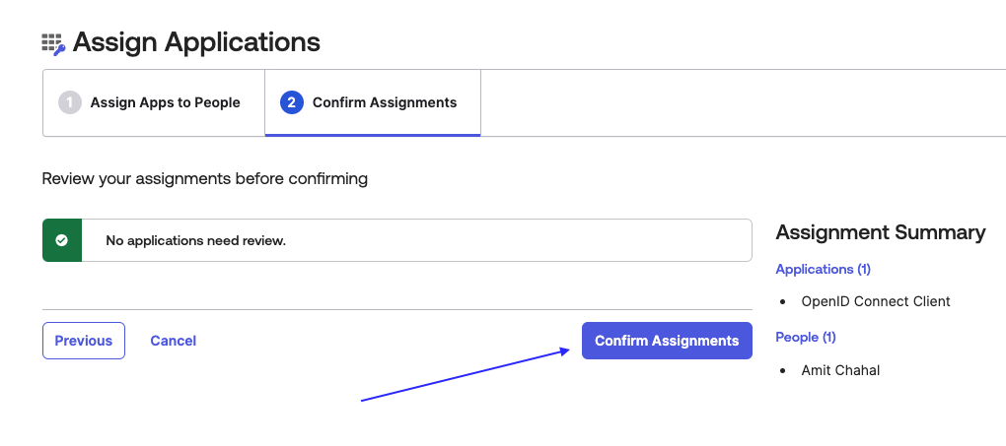Click the Assign Applications page heading
The image size is (1006, 446).
[196, 42]
